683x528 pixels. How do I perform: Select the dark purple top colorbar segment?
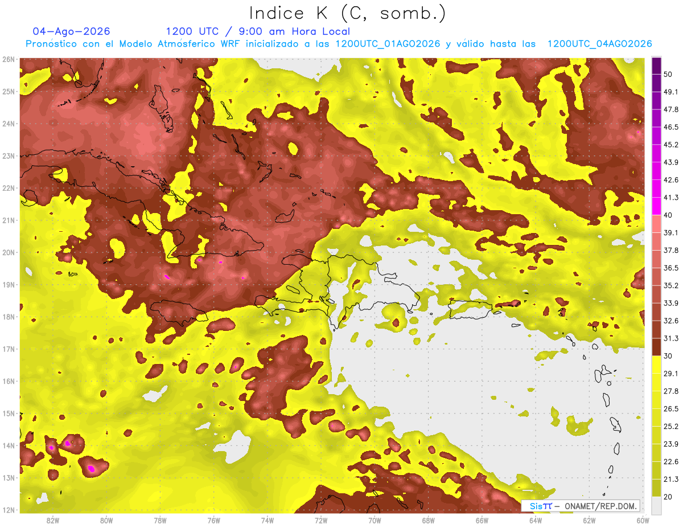(656, 66)
